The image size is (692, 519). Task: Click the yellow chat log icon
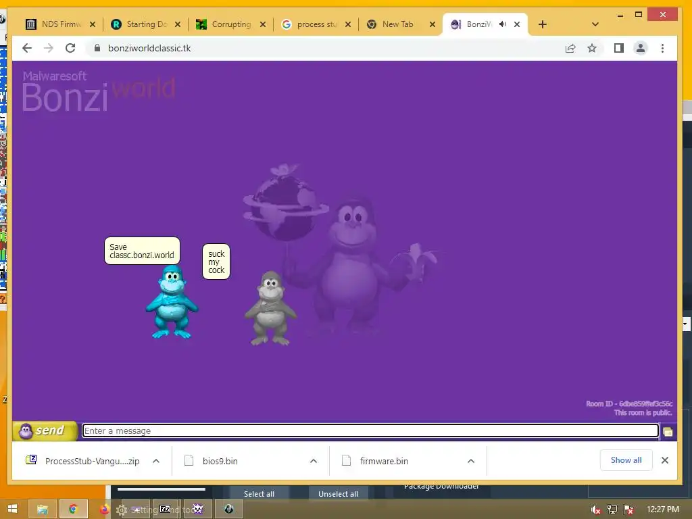tap(668, 431)
